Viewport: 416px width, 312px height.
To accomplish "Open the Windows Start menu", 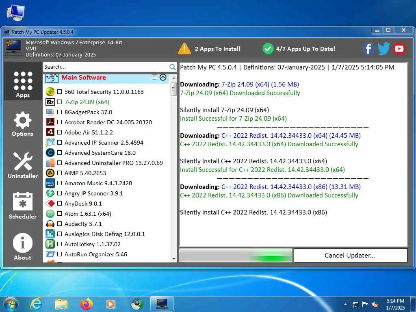I will point(11,304).
